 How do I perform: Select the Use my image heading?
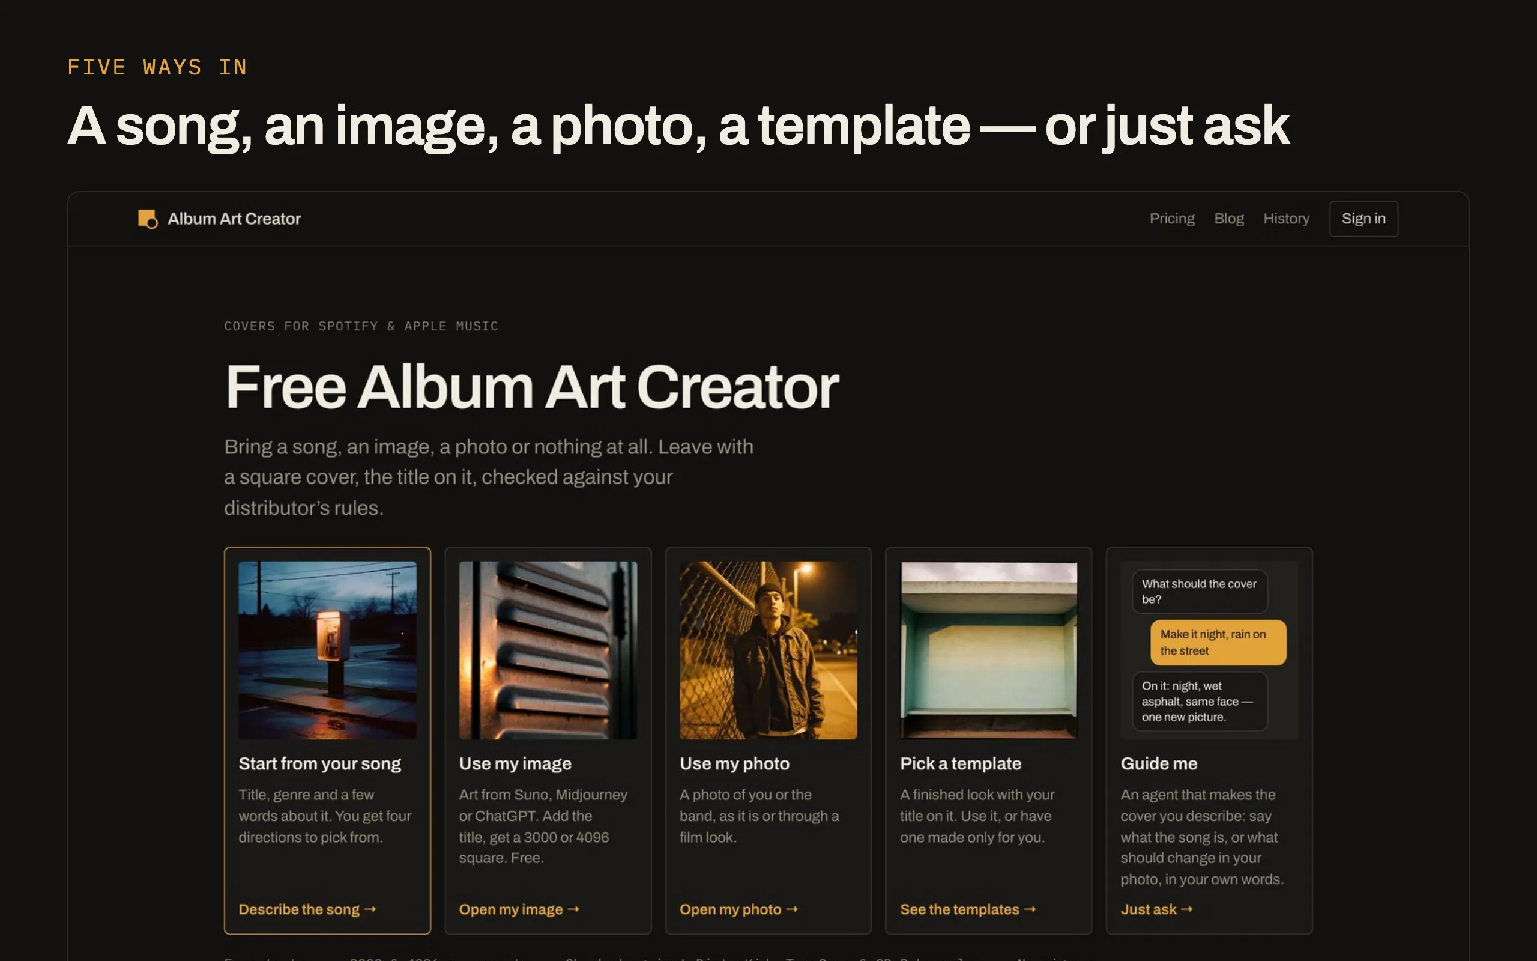pyautogui.click(x=515, y=763)
